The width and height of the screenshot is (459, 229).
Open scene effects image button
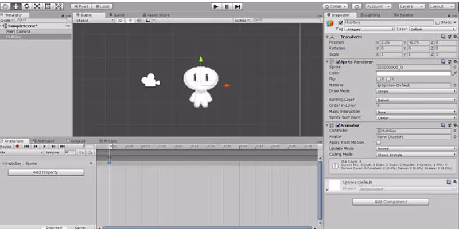point(148,21)
